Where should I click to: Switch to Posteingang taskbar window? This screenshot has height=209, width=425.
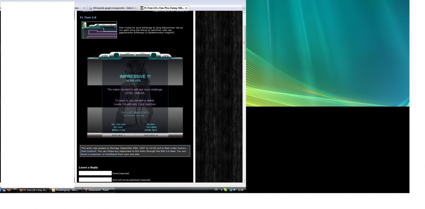pos(65,190)
